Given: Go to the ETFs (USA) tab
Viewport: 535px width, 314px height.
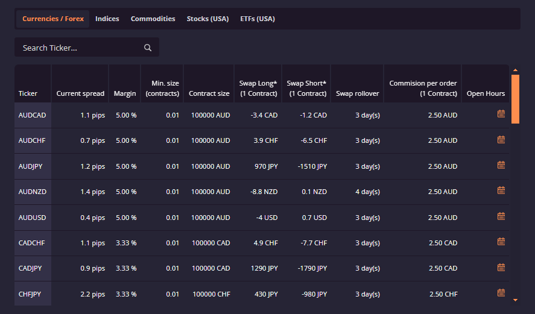Looking at the screenshot, I should point(258,19).
